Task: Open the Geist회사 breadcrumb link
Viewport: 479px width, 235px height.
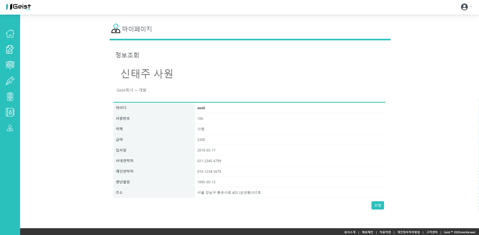Action: pos(124,90)
